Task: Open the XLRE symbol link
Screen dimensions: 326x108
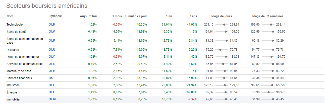Action: pyautogui.click(x=53, y=99)
